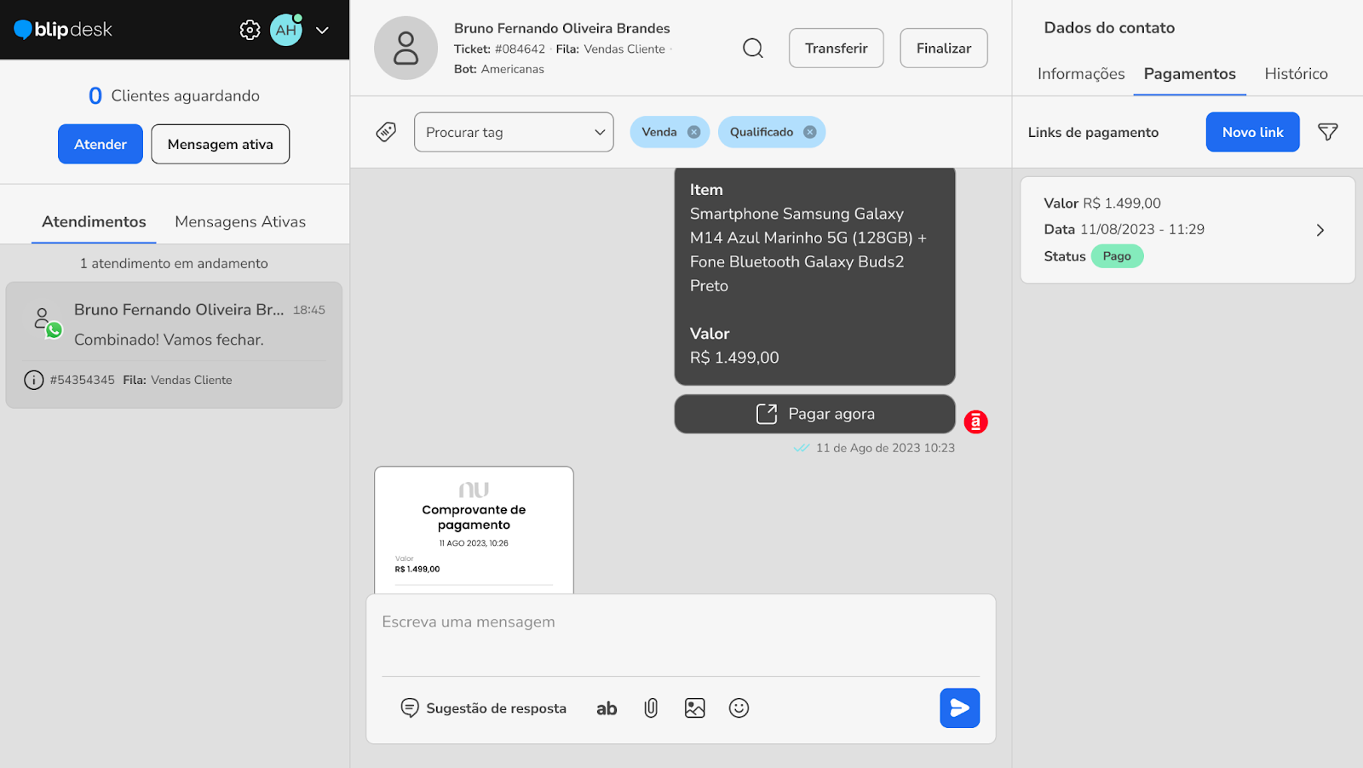1363x768 pixels.
Task: Click the ab text formatting icon
Action: click(607, 708)
